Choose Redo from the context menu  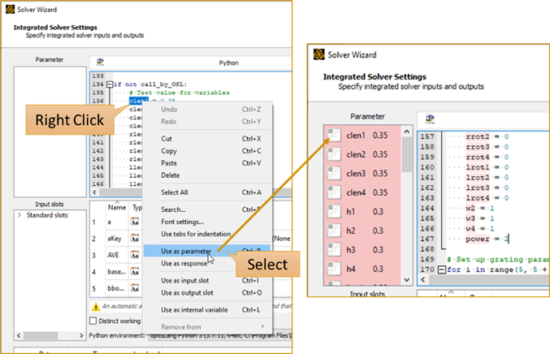click(208, 122)
